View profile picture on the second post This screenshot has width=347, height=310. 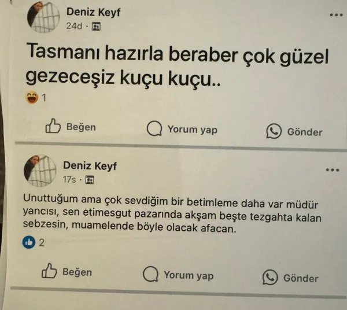[x=40, y=171]
